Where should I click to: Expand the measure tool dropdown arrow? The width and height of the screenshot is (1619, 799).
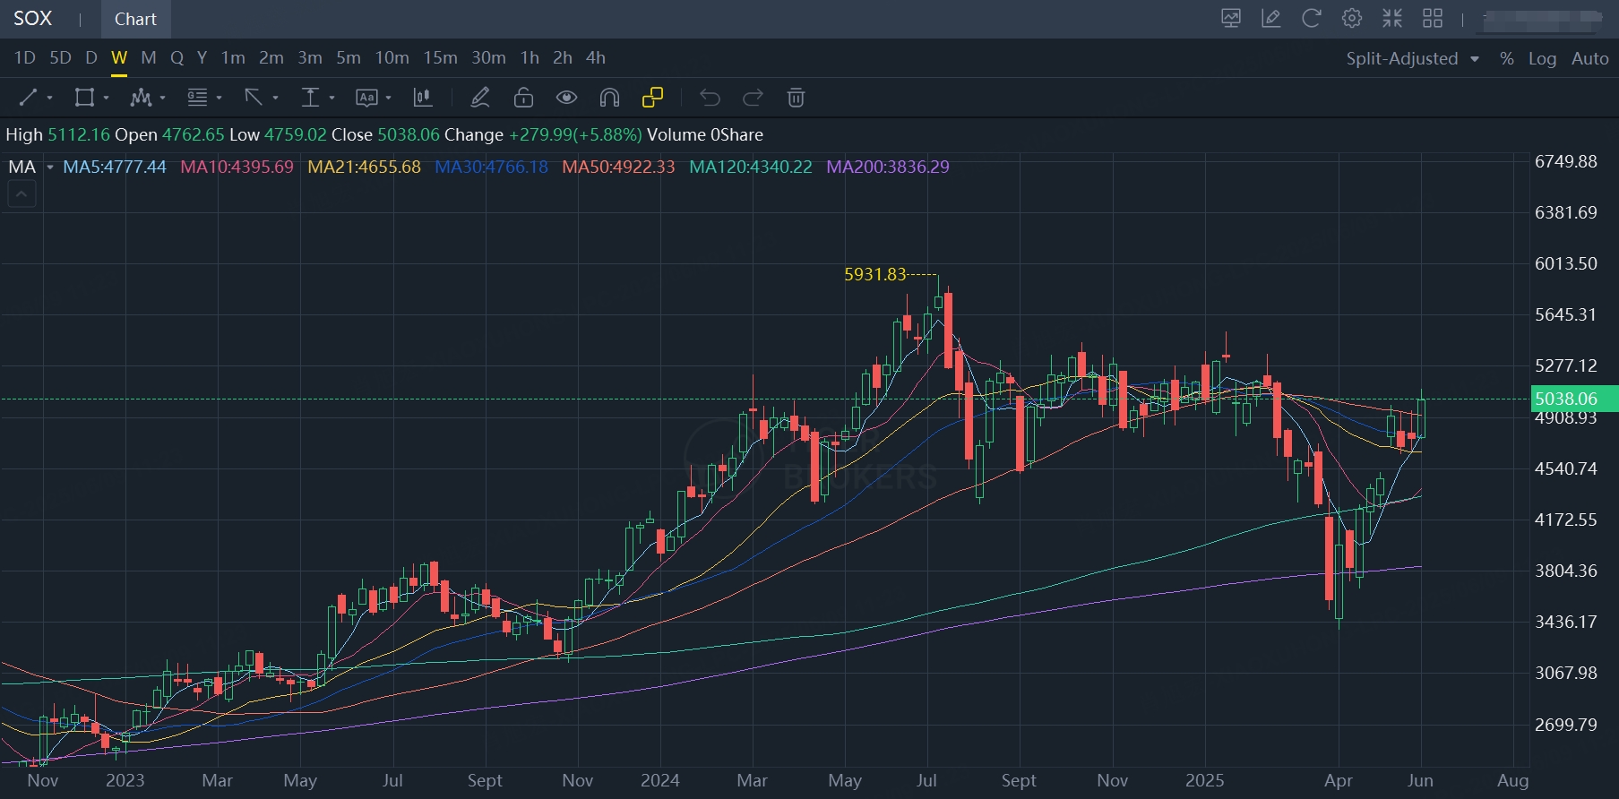tap(332, 99)
